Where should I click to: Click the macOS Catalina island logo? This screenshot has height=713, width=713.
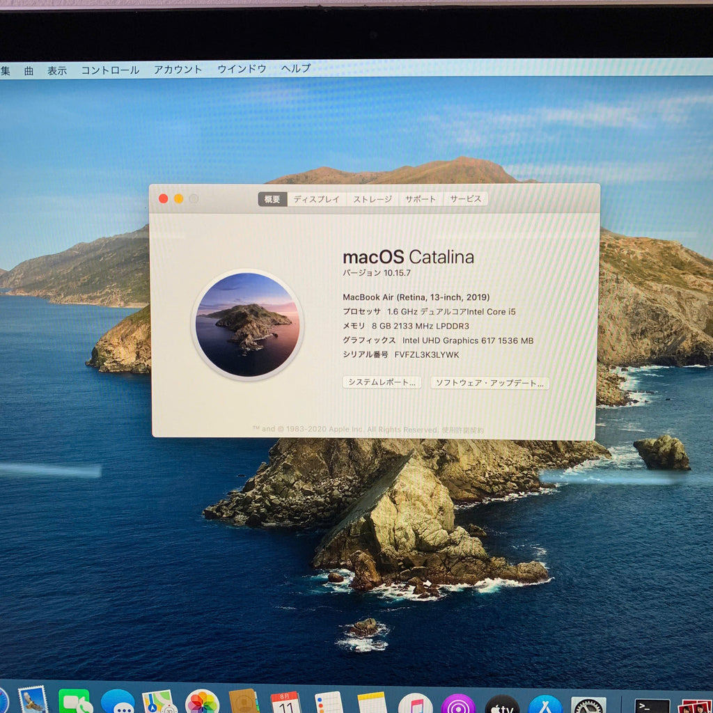click(x=247, y=324)
